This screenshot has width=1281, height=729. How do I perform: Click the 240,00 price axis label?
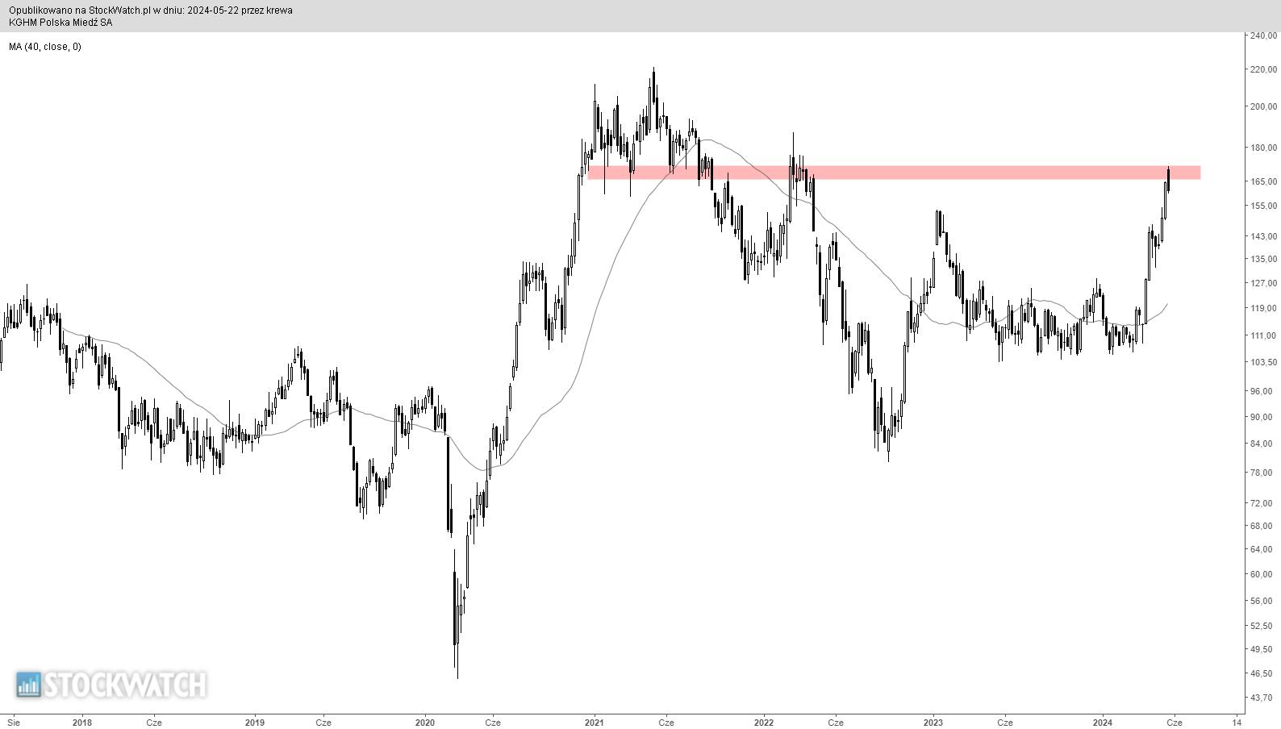point(1262,35)
